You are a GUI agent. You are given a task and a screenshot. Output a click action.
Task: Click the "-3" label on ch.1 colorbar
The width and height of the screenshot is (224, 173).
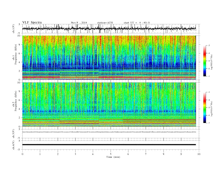coord(209,46)
